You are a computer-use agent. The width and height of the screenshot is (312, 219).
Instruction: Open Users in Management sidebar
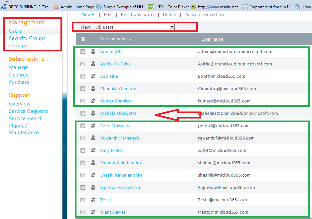(x=15, y=31)
